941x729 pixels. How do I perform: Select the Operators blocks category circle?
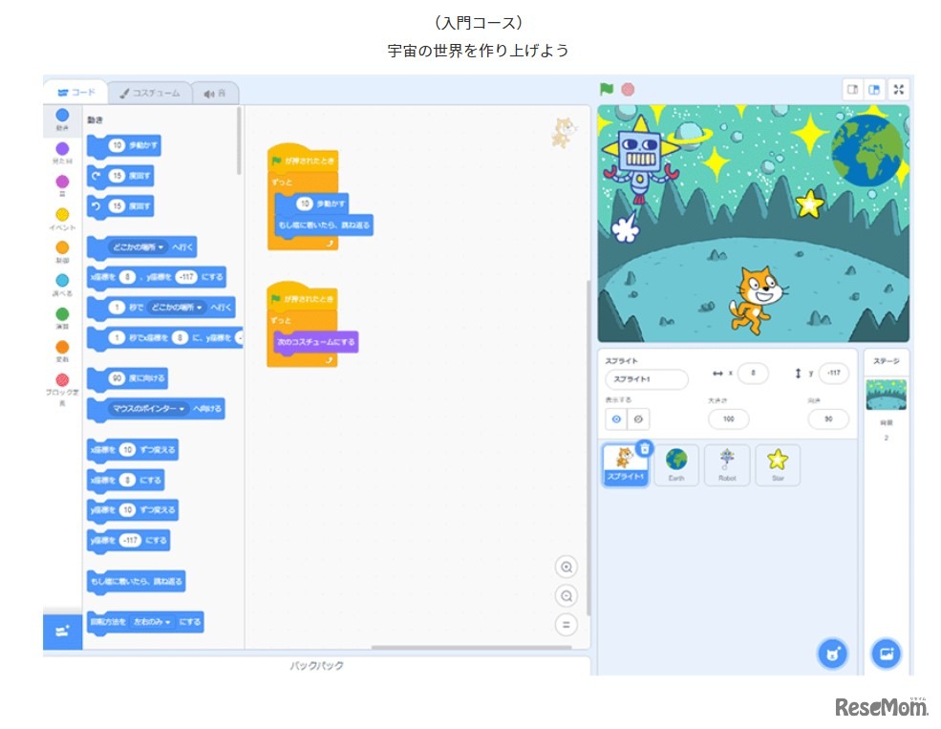pyautogui.click(x=62, y=313)
